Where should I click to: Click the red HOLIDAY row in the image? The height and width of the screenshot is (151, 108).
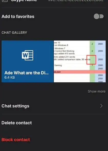[80, 72]
